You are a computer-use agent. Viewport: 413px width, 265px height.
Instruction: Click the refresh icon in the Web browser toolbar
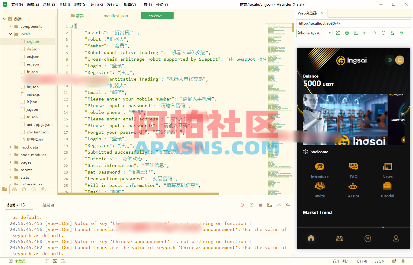383,33
